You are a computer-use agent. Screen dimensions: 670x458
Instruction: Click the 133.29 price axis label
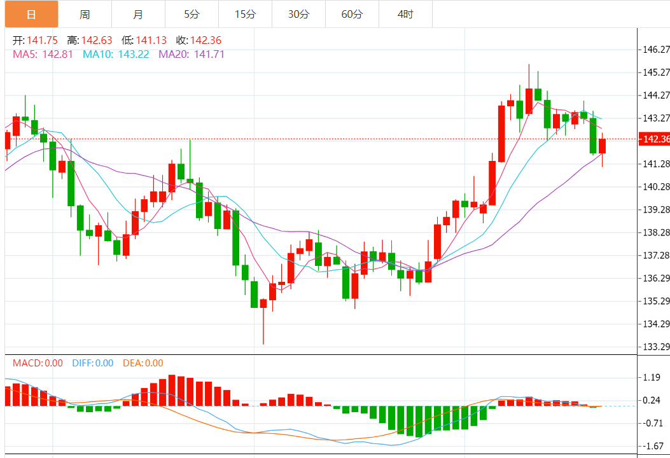tap(656, 347)
